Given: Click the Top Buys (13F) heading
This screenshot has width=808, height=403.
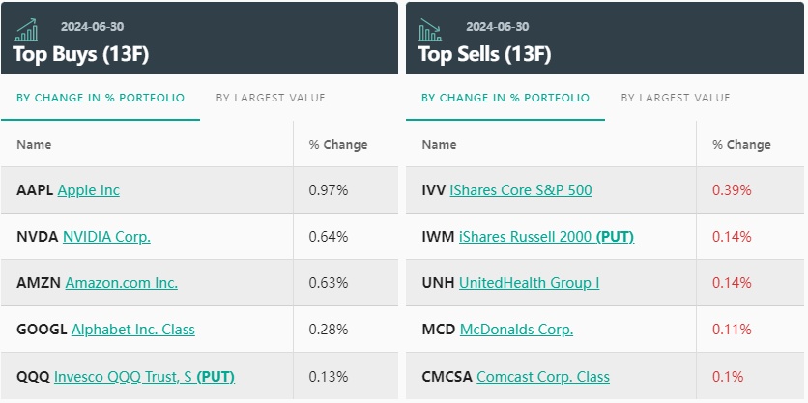Looking at the screenshot, I should click(x=81, y=54).
